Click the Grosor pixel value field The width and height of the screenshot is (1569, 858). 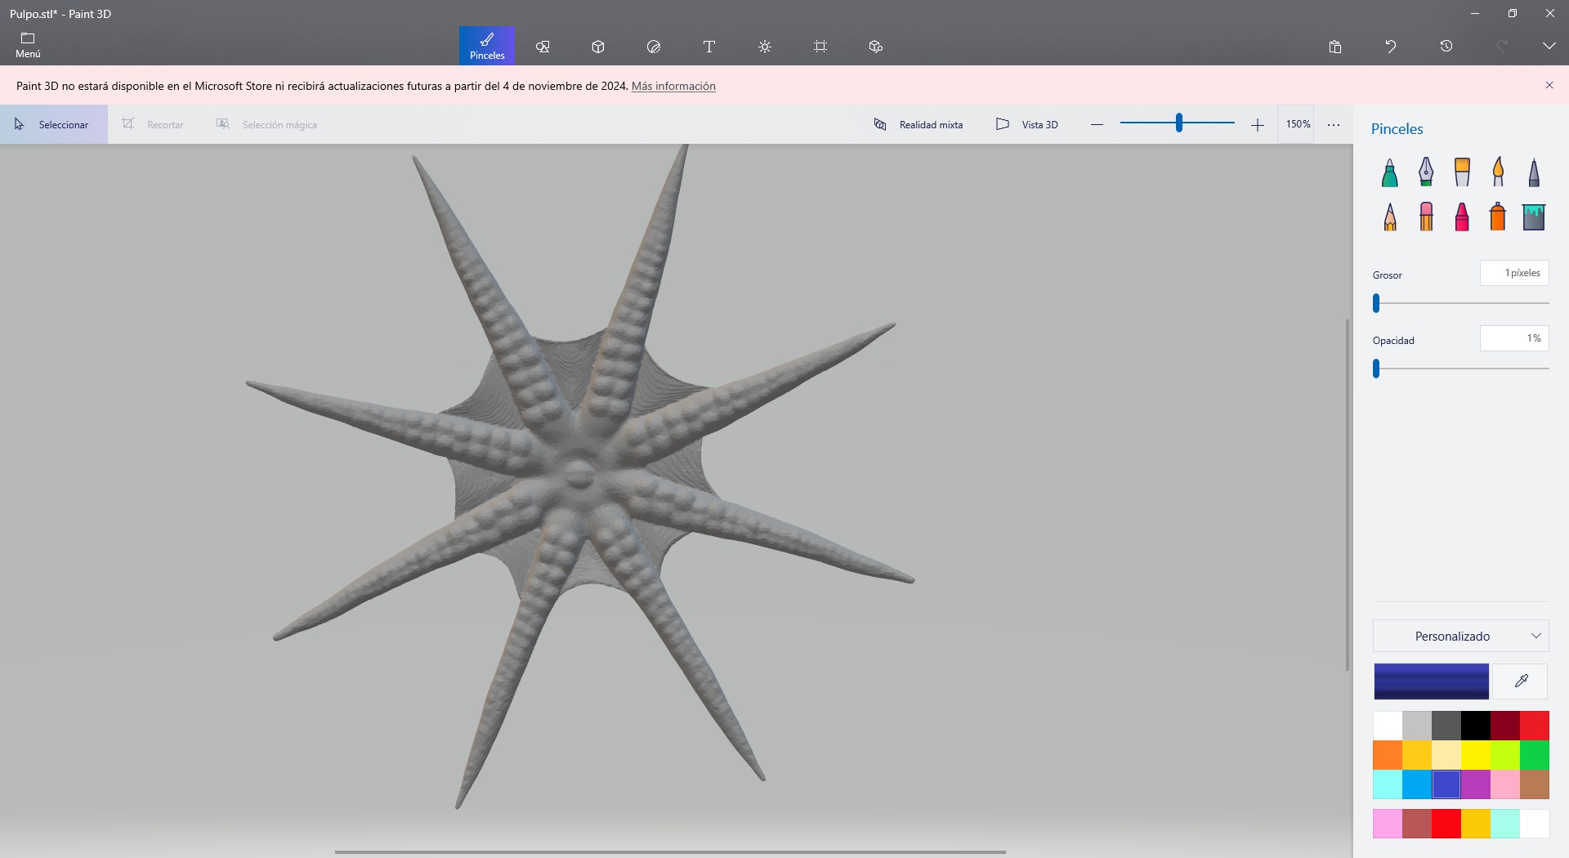coord(1514,273)
